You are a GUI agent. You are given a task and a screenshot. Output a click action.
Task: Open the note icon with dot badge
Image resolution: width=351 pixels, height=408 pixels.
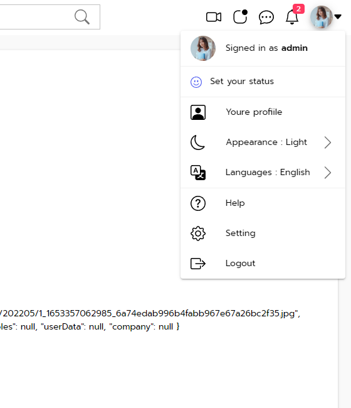coord(240,17)
